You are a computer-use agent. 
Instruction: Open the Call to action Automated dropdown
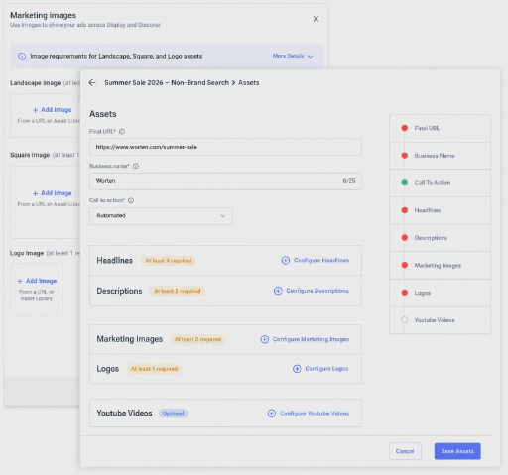click(x=161, y=216)
